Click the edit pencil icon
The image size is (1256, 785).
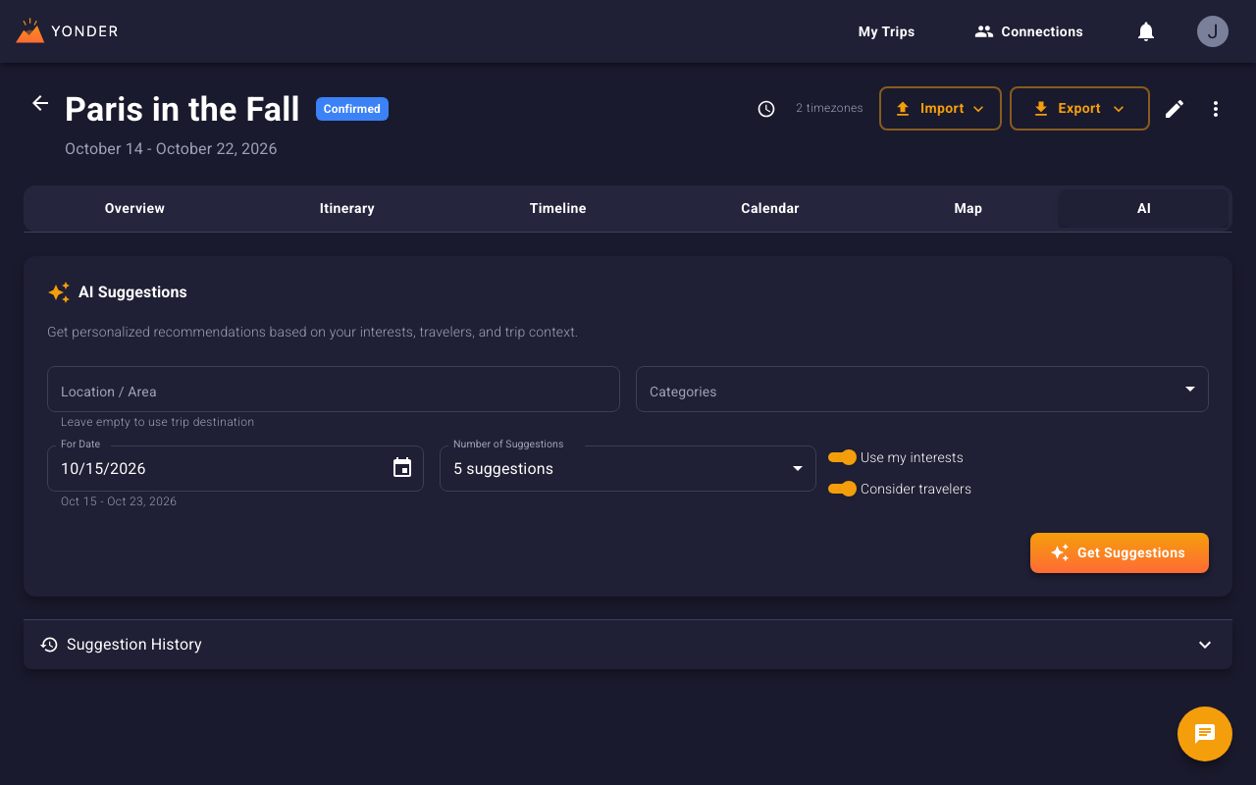(x=1174, y=108)
